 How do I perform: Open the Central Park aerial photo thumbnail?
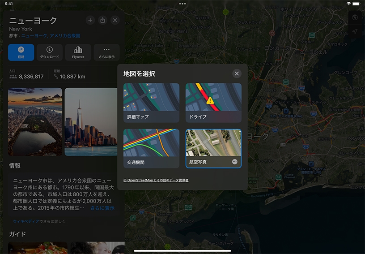click(35, 121)
